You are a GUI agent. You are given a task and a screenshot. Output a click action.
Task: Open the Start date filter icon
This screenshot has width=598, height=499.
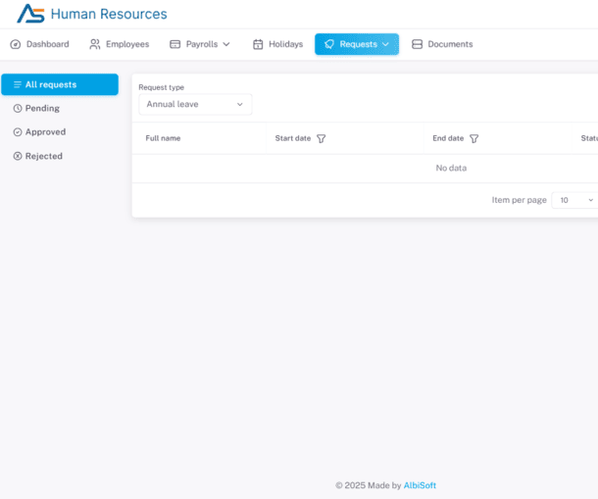click(322, 139)
